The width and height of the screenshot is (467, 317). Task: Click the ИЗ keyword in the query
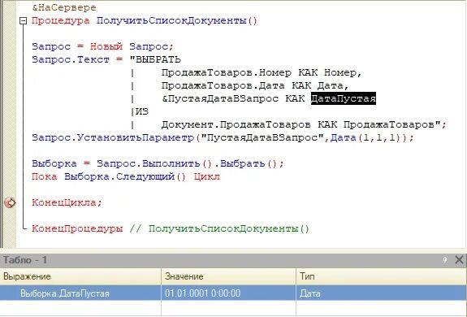click(x=142, y=111)
